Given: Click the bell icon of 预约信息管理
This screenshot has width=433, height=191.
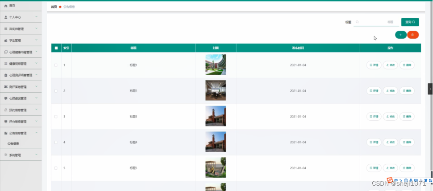Looking at the screenshot, I should click(6, 110).
